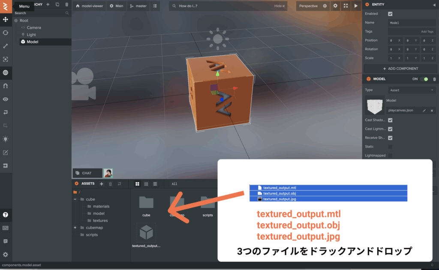
Task: Click the hierarchy Search field
Action: coord(42,13)
